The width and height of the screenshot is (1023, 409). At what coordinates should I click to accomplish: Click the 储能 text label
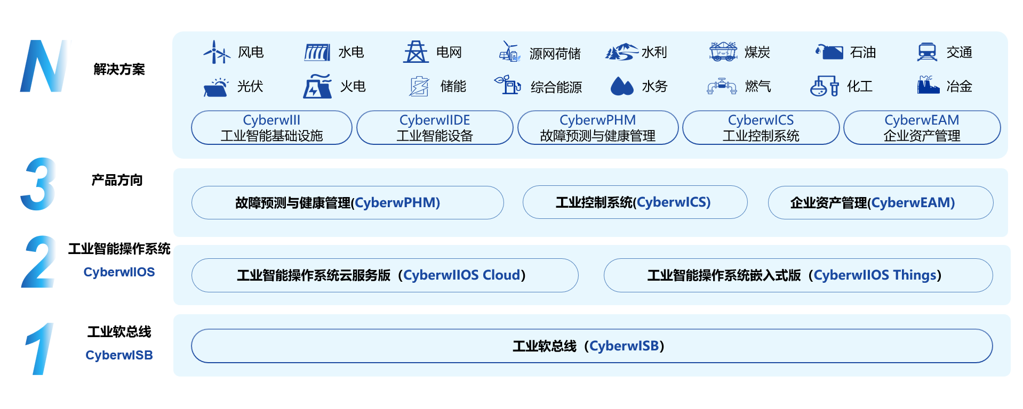pyautogui.click(x=453, y=86)
